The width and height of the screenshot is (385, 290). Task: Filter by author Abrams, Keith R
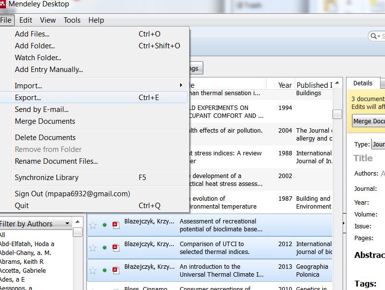click(x=36, y=261)
